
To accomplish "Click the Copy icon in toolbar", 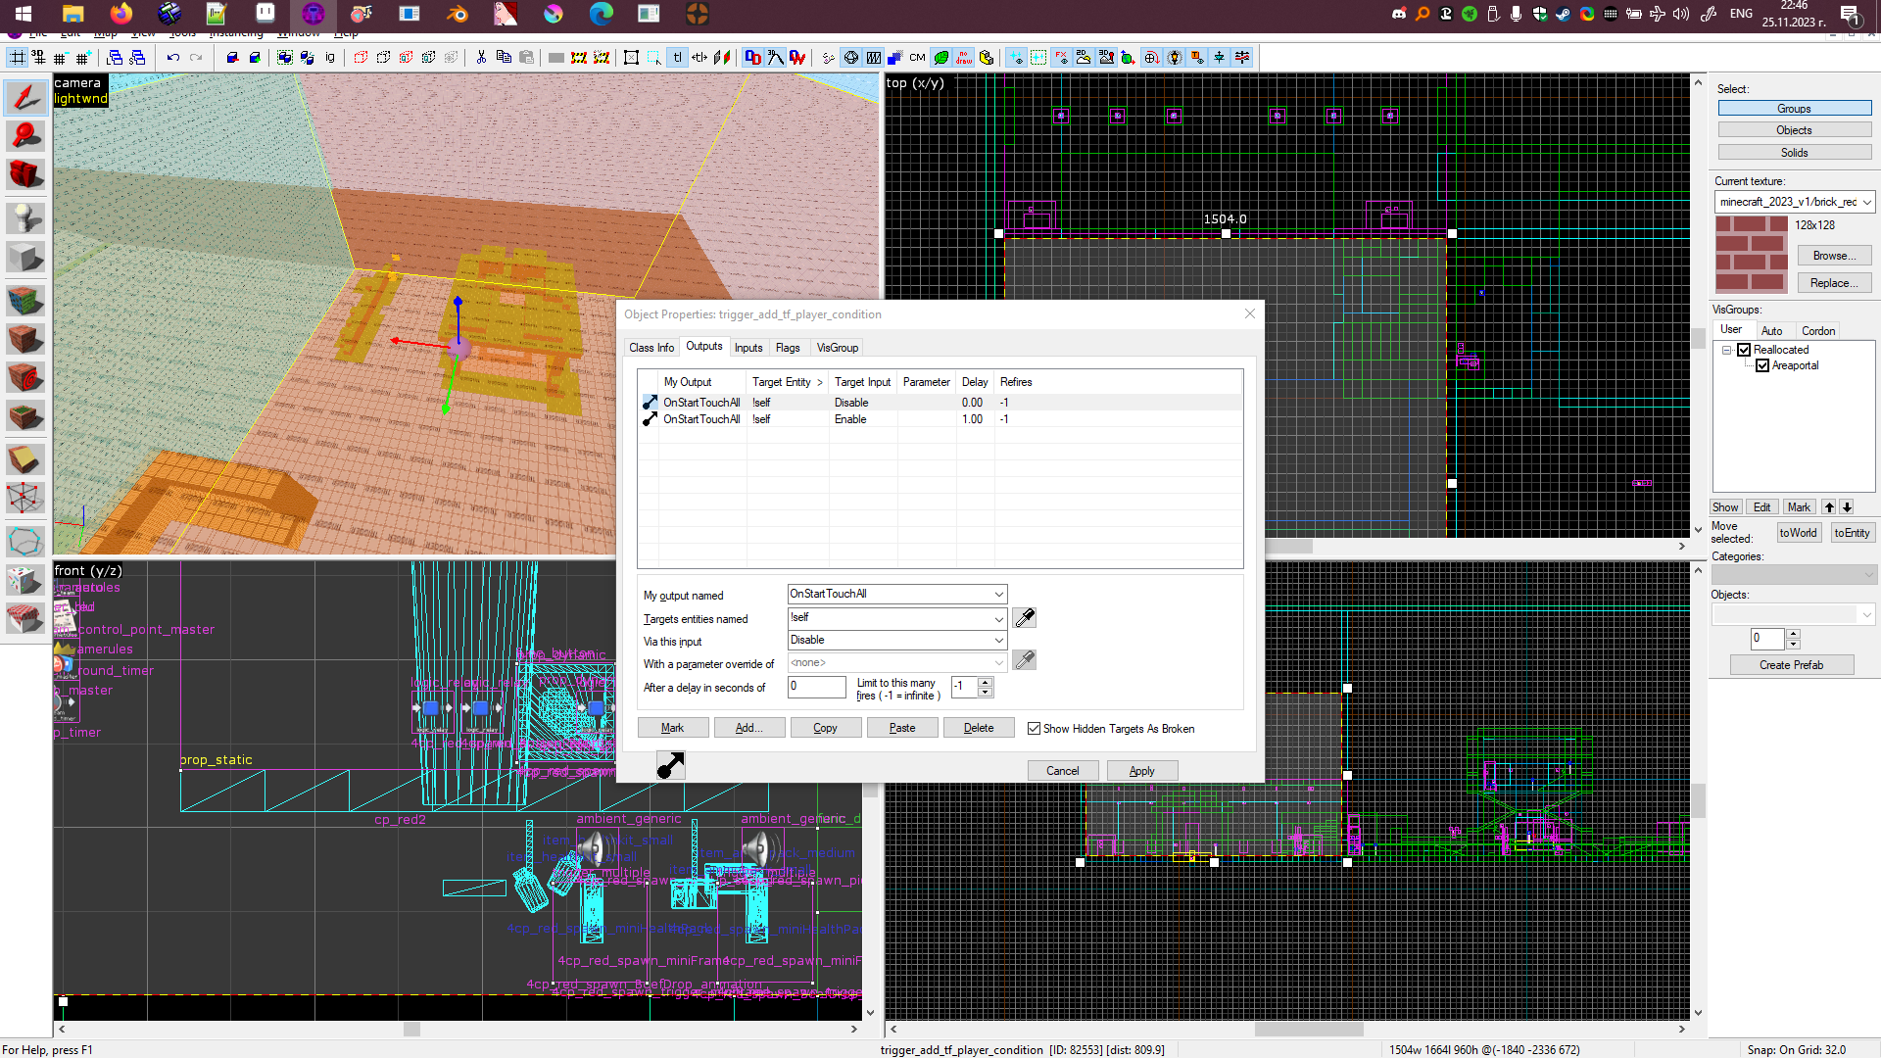I will coord(504,58).
